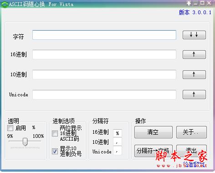The image size is (215, 173).
Task: Focus the 10进制 text input field
Action: (104, 74)
